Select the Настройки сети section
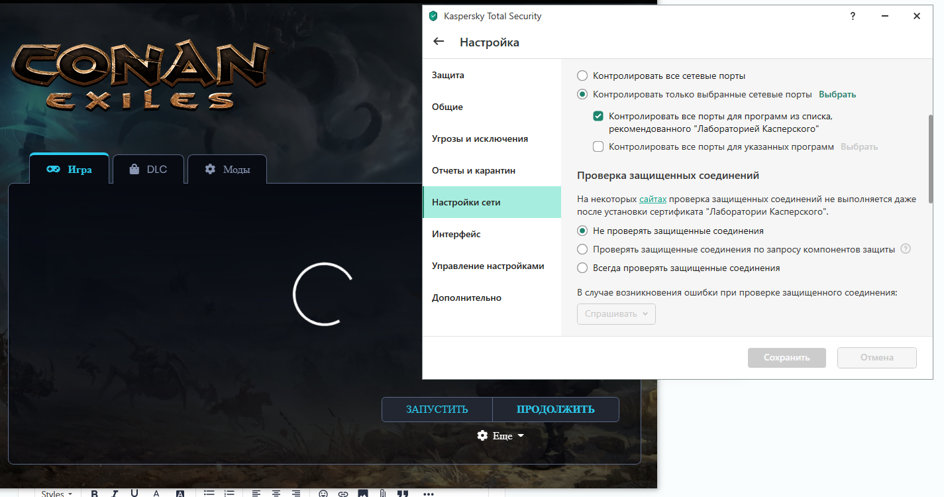Viewport: 944px width, 497px height. point(492,202)
